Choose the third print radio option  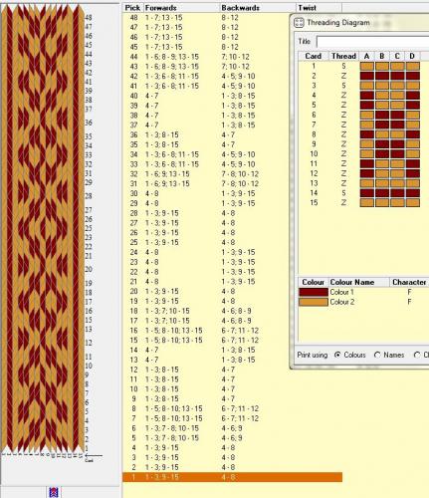pos(417,355)
